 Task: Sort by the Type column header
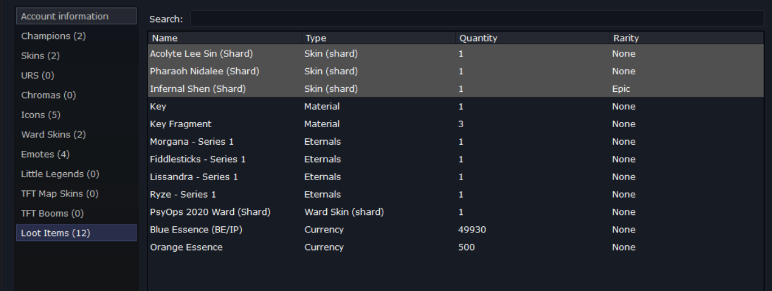tap(379, 38)
